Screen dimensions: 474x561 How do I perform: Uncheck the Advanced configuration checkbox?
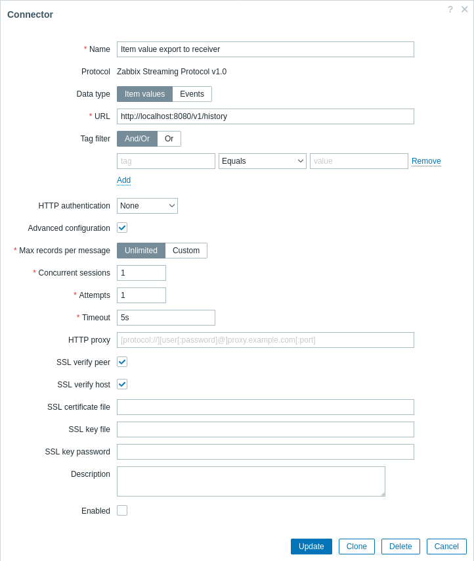(122, 228)
